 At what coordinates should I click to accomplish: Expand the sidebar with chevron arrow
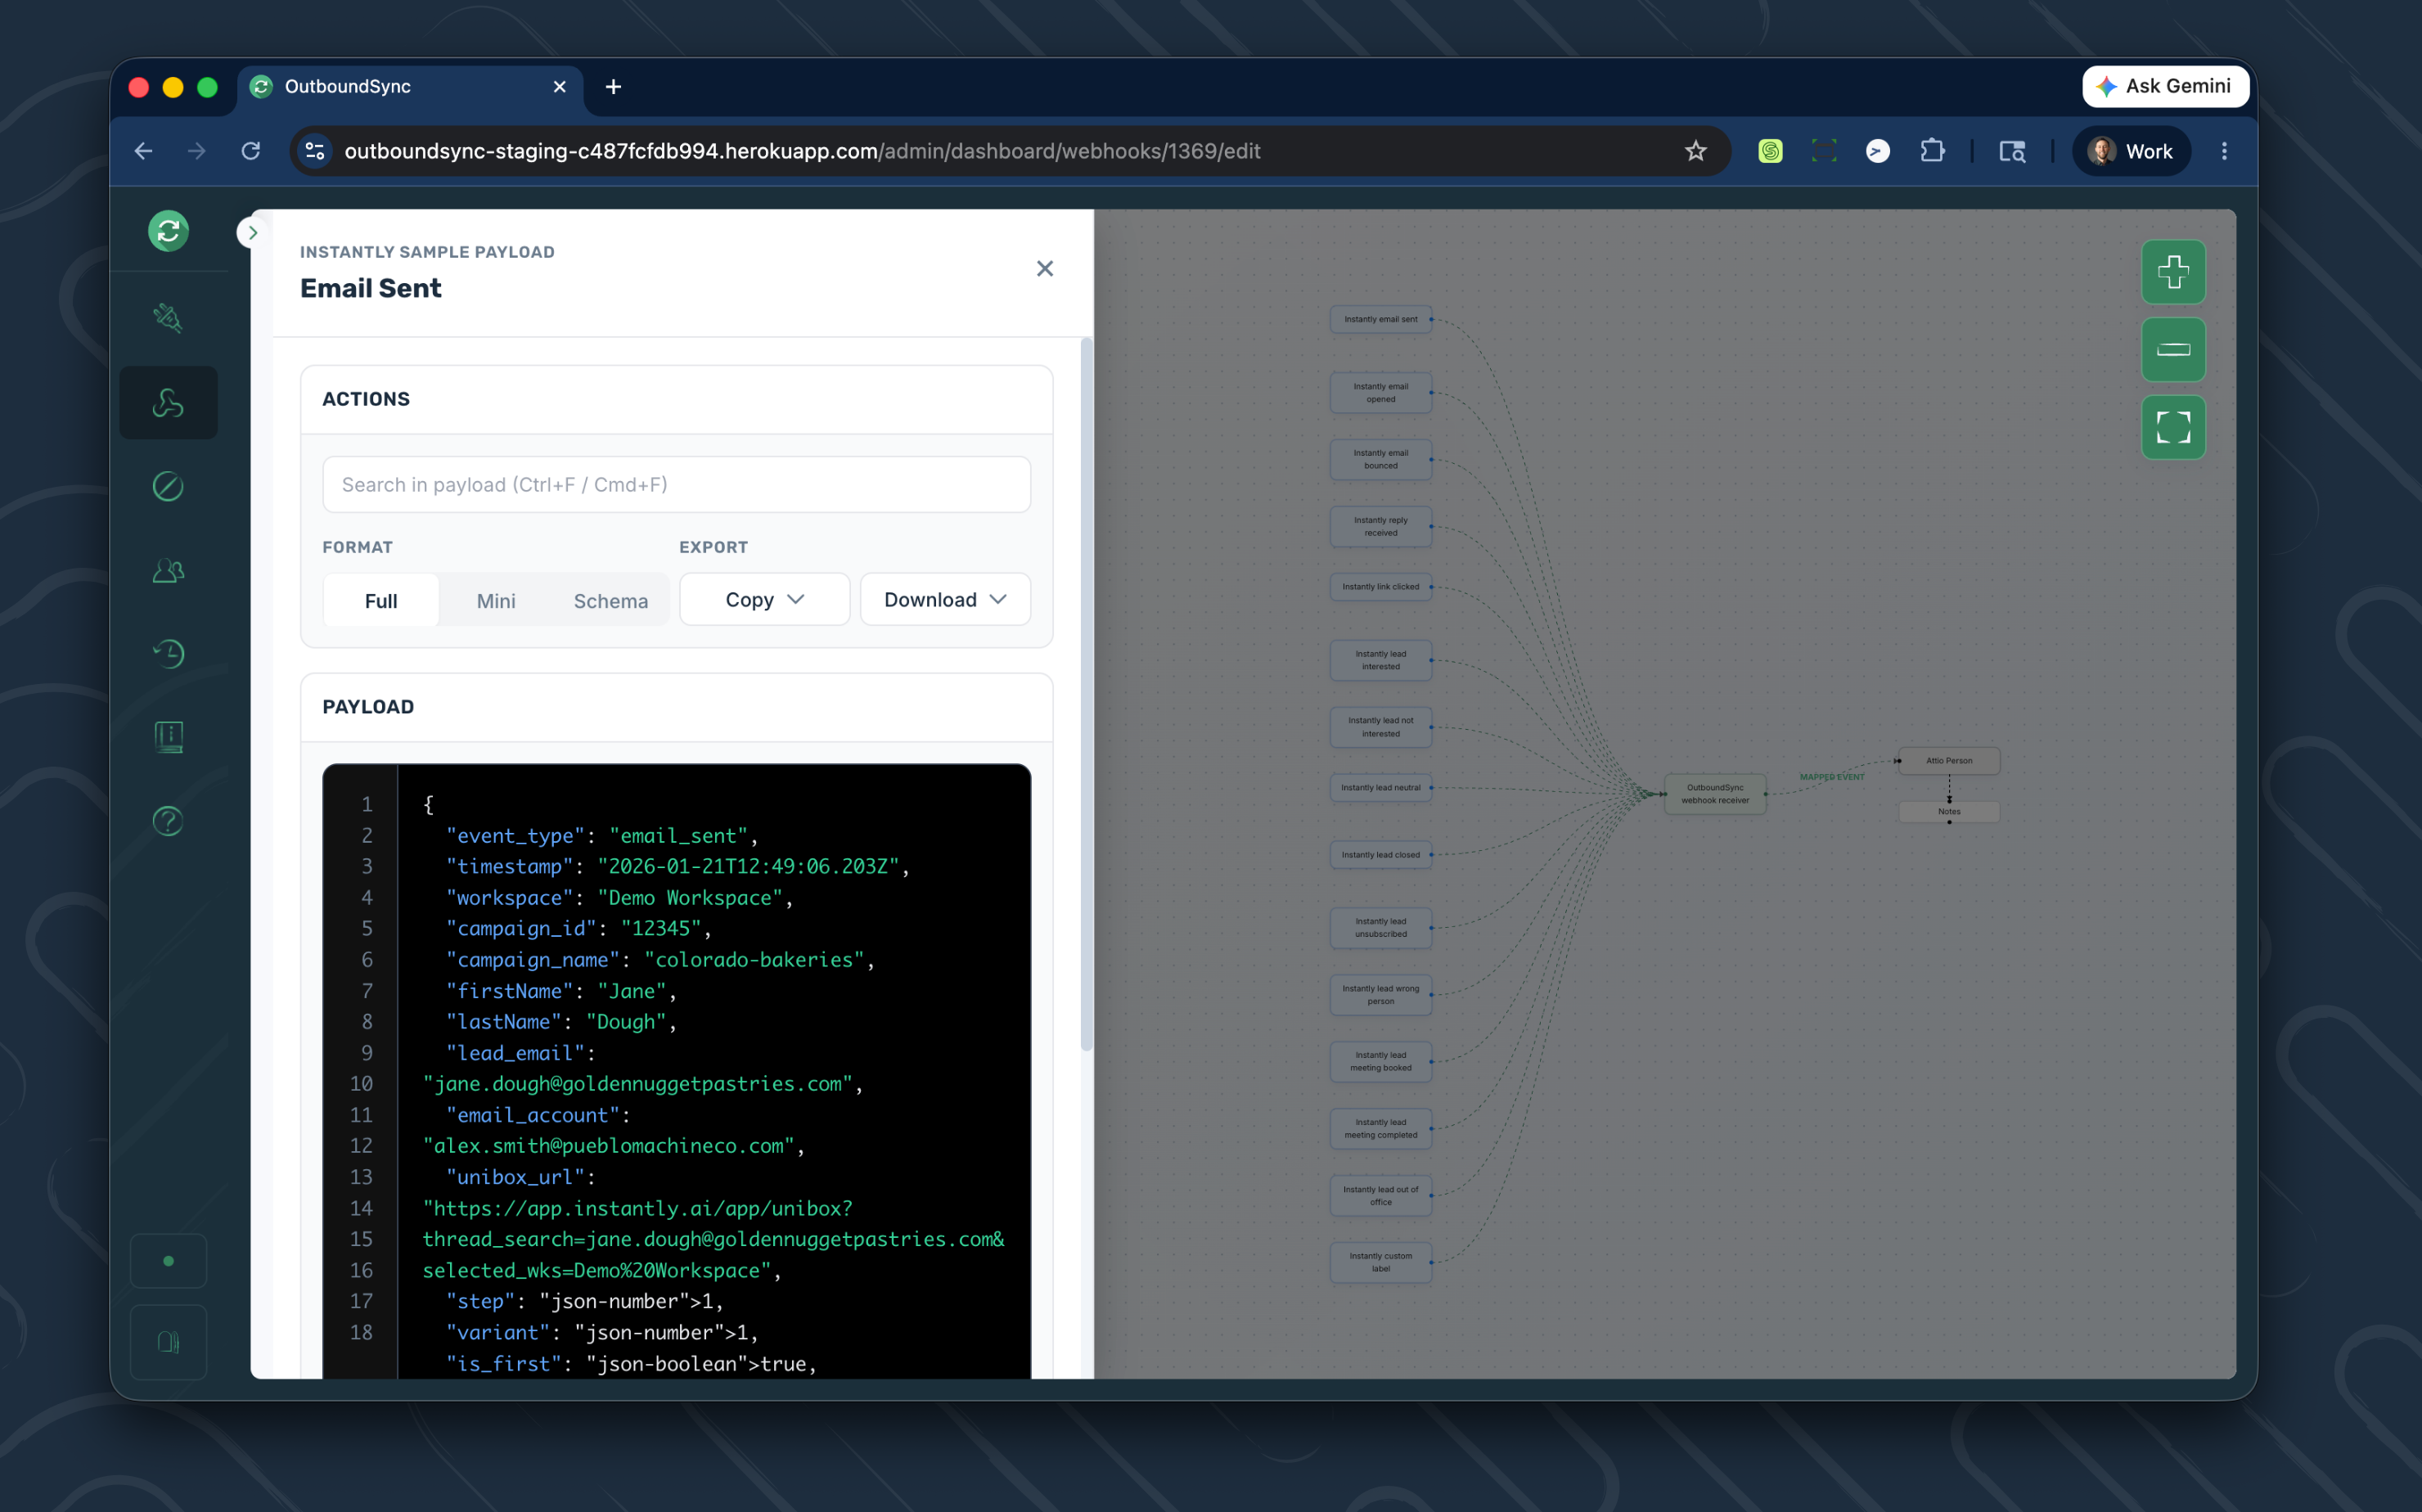(x=252, y=232)
